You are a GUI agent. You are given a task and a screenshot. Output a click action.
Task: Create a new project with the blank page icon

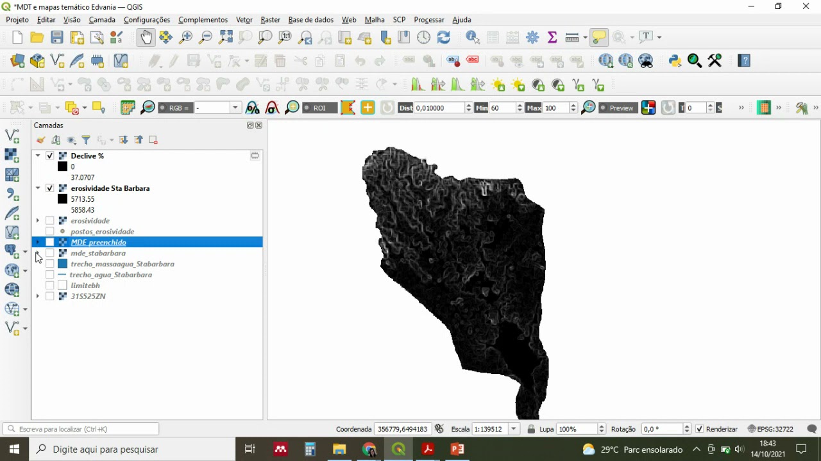click(x=17, y=37)
